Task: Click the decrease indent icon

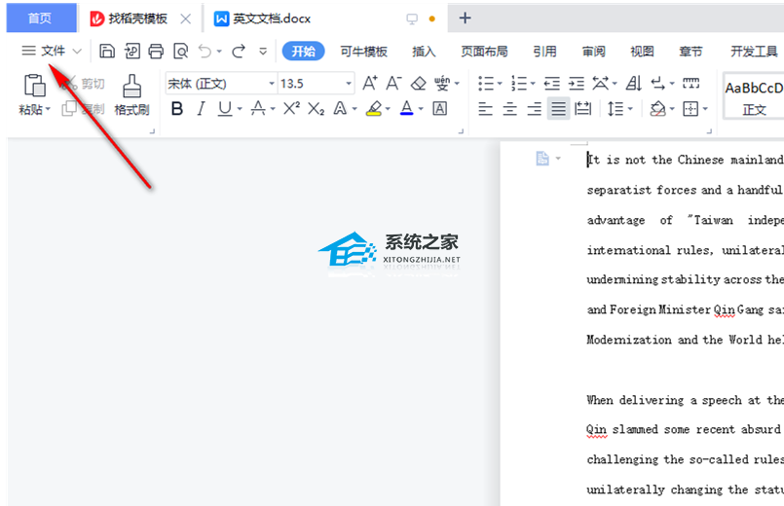Action: coord(552,83)
